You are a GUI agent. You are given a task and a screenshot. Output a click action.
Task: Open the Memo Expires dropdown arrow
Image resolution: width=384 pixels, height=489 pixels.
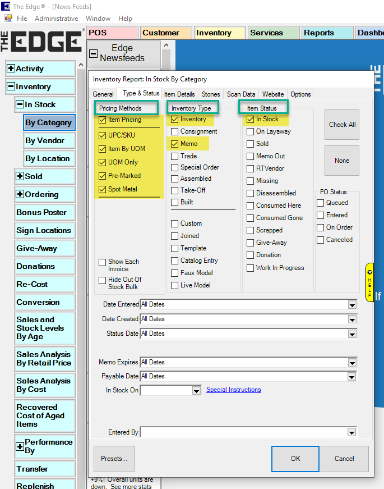click(352, 363)
